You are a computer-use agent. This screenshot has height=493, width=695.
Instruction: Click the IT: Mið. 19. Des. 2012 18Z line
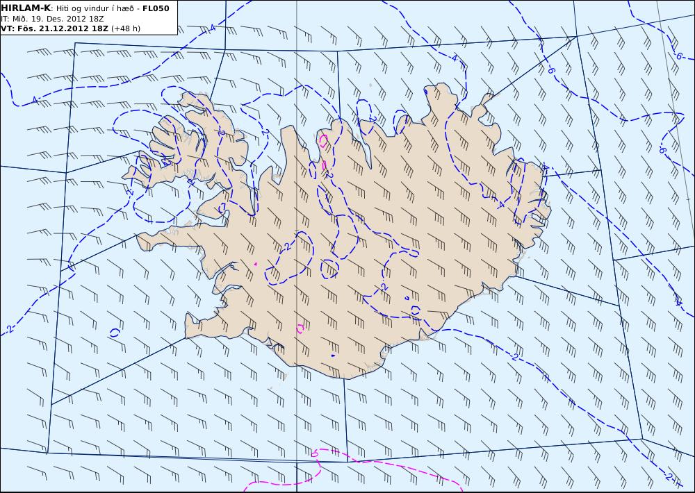point(53,19)
